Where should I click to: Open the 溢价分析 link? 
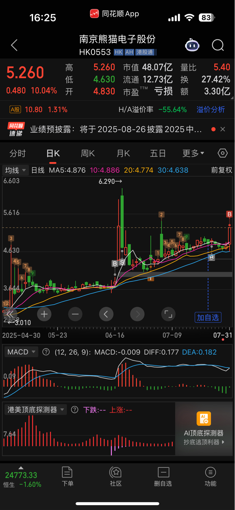click(211, 110)
